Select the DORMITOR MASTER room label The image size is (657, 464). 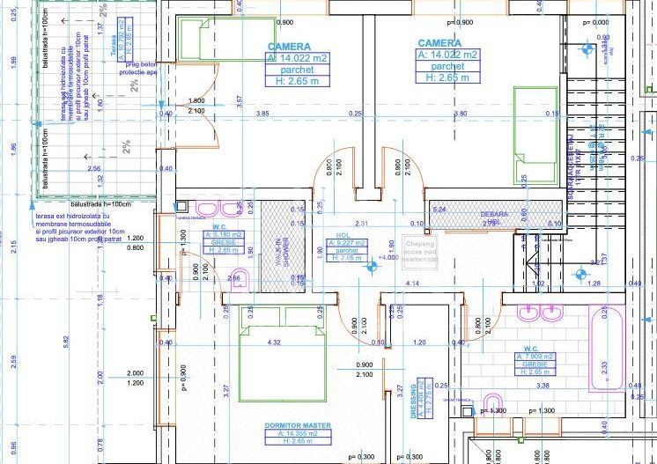(298, 426)
